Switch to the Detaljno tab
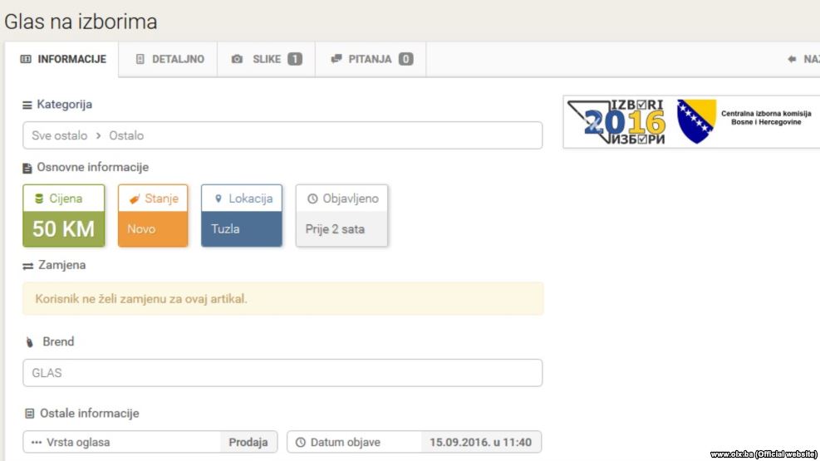820x461 pixels. pos(169,60)
